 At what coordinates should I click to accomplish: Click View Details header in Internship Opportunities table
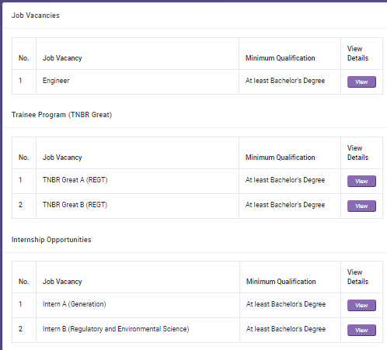(357, 277)
